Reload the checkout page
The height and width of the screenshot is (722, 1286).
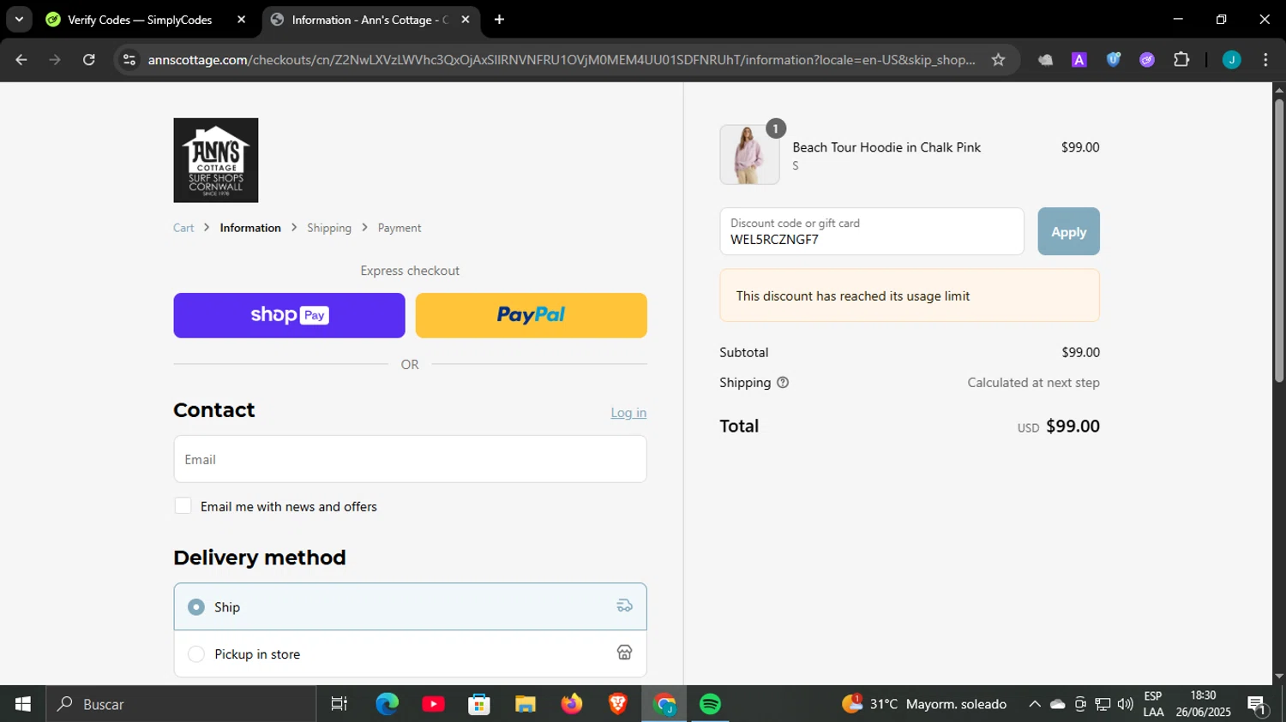click(x=89, y=60)
